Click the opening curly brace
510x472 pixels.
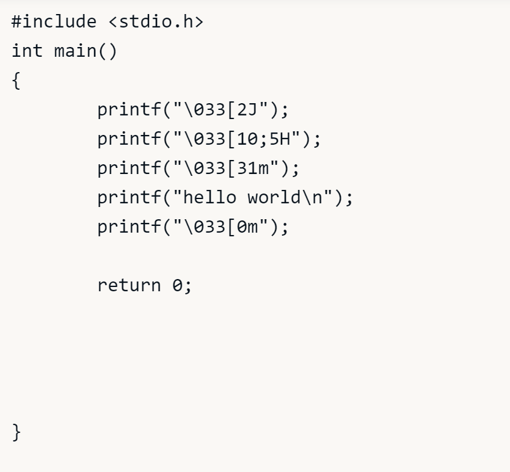16,81
